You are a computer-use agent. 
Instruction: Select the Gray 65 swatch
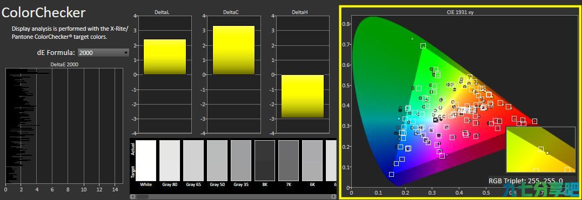click(193, 160)
